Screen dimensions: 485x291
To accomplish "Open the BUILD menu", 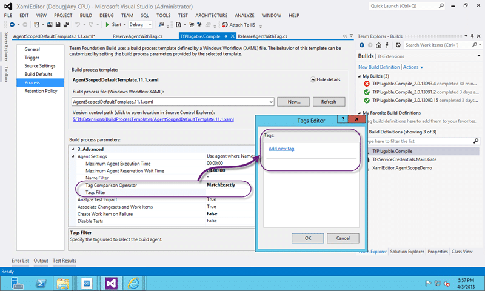I will pyautogui.click(x=85, y=16).
